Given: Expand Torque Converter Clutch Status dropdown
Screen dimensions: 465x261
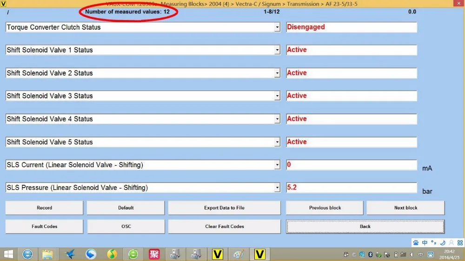Looking at the screenshot, I should click(277, 27).
